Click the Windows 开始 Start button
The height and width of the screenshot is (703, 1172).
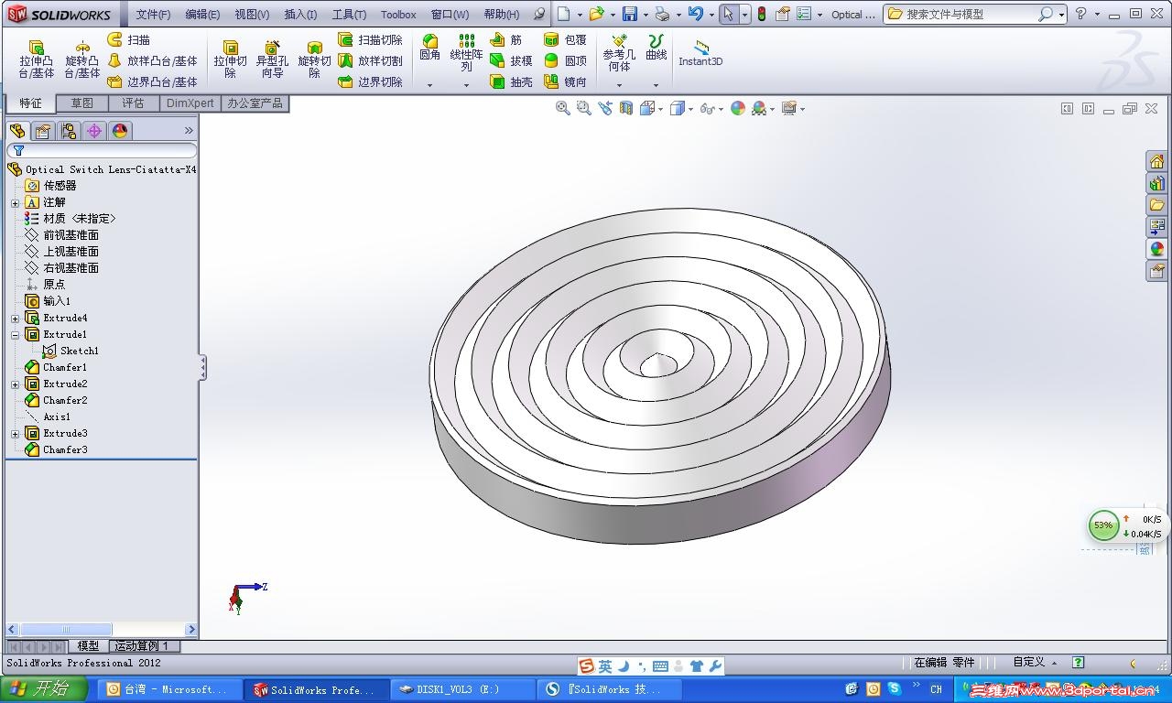[44, 689]
